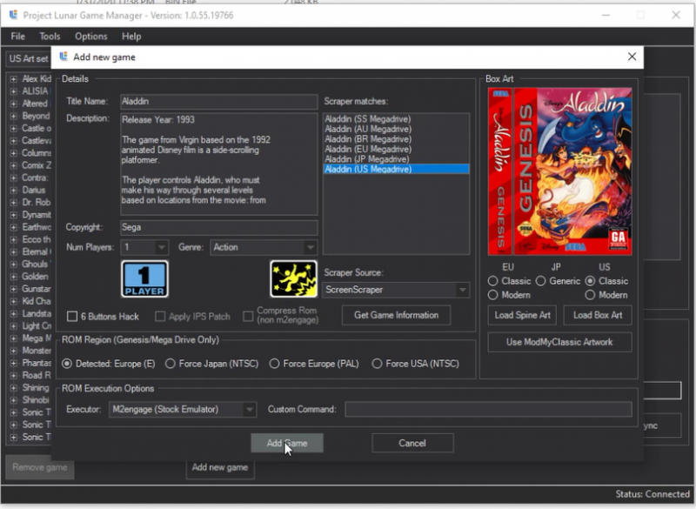Click the Aladdin spine art strip
696x509 pixels.
tap(500, 171)
